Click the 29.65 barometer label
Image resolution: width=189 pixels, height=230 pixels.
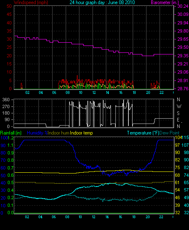183,39
